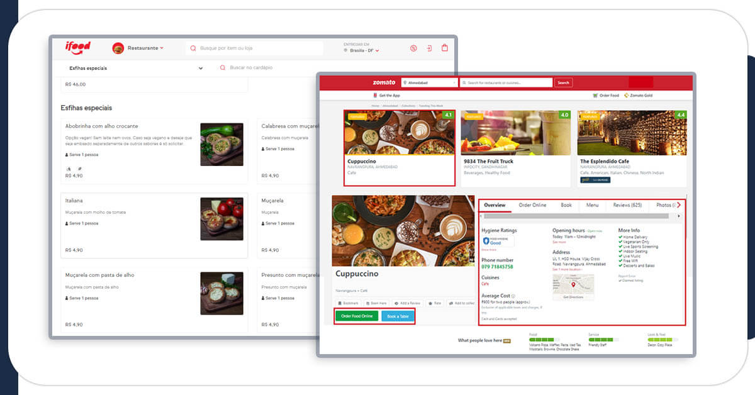Switch to the Menu tab
Viewport: 755px width, 395px height.
tap(592, 205)
